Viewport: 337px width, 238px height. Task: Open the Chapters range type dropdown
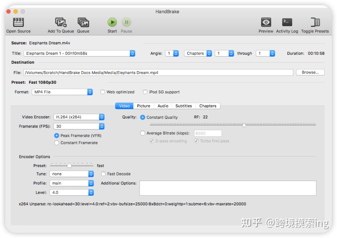tap(198, 53)
